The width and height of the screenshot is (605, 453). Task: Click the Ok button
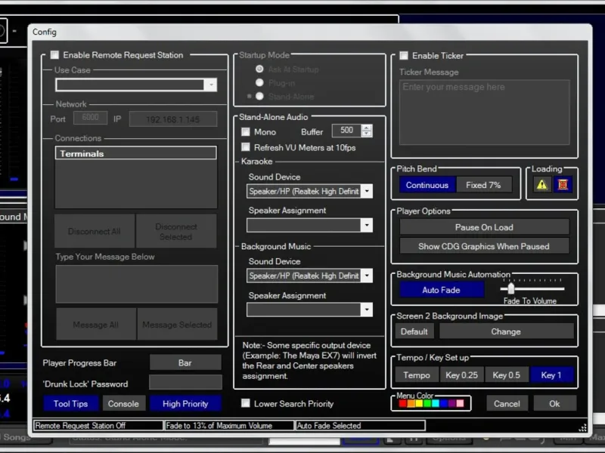click(554, 403)
